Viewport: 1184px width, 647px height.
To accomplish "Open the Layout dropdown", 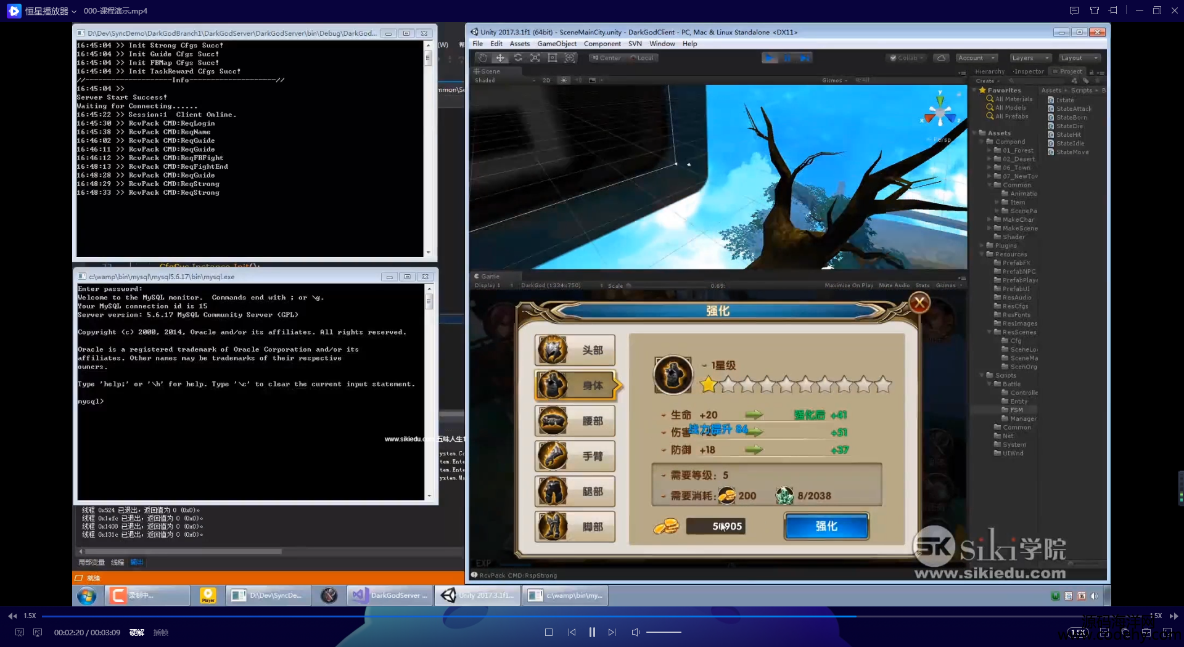I will [1079, 58].
